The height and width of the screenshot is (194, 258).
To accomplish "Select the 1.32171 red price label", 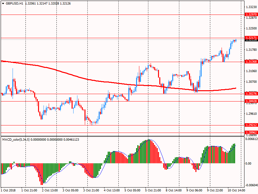I will [251, 38].
